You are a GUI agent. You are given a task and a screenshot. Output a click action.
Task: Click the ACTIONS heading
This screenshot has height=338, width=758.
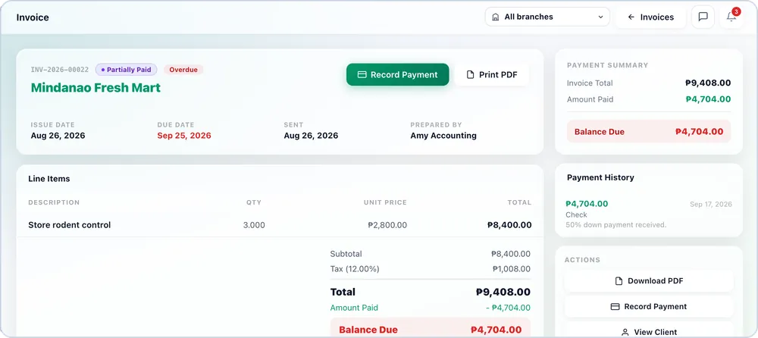coord(582,260)
